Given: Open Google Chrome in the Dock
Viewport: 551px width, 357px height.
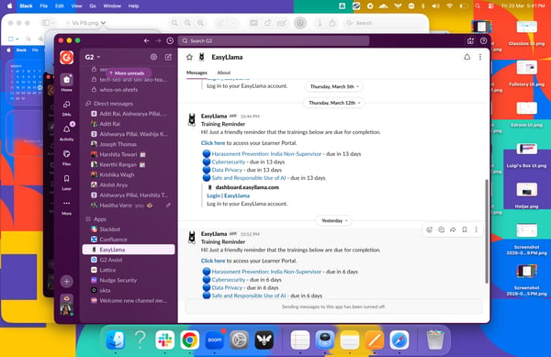Looking at the screenshot, I should coord(190,340).
